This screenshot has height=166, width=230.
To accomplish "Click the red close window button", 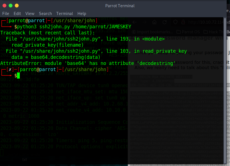I will click(4, 6).
